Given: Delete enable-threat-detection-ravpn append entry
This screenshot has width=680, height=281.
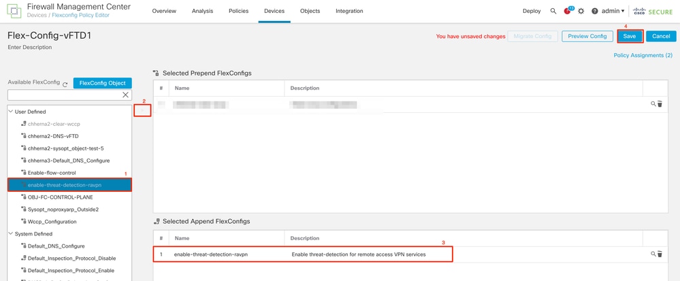Looking at the screenshot, I should (660, 254).
